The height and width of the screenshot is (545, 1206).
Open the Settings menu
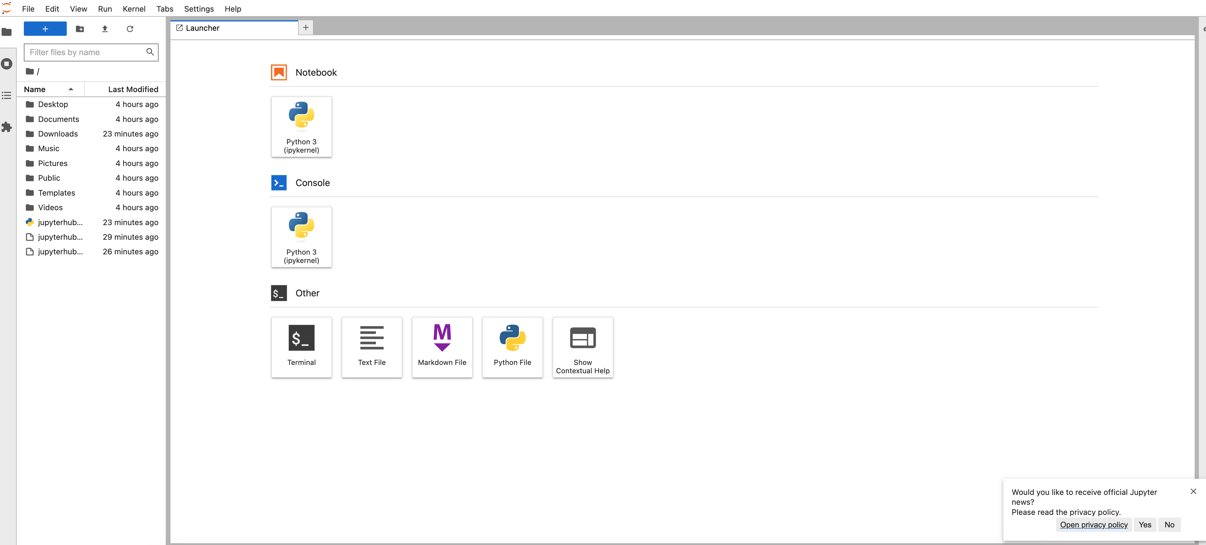(x=199, y=8)
